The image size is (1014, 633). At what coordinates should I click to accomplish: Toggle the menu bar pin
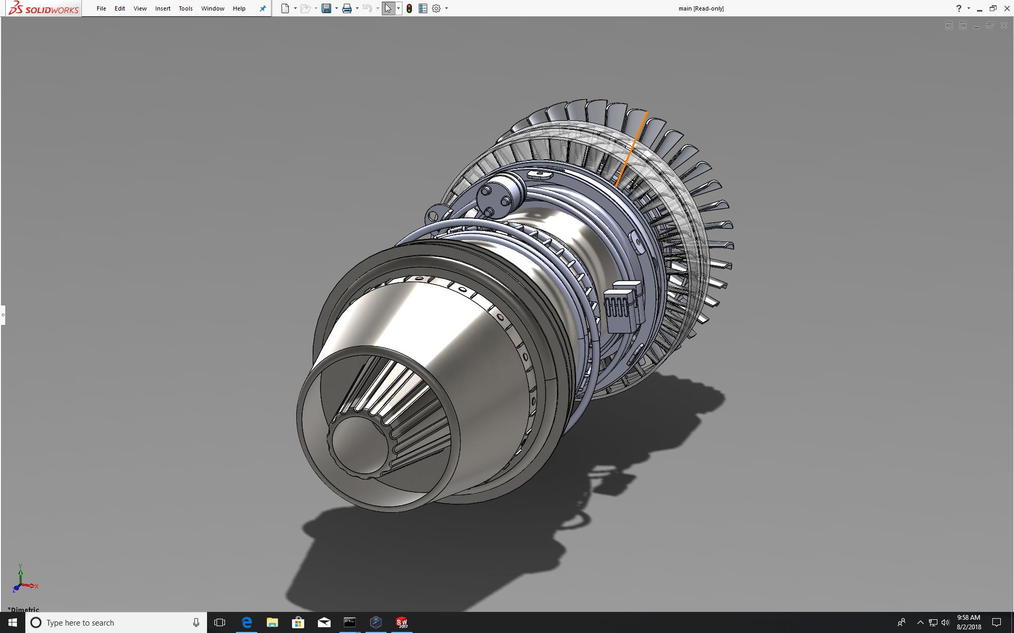(x=262, y=8)
